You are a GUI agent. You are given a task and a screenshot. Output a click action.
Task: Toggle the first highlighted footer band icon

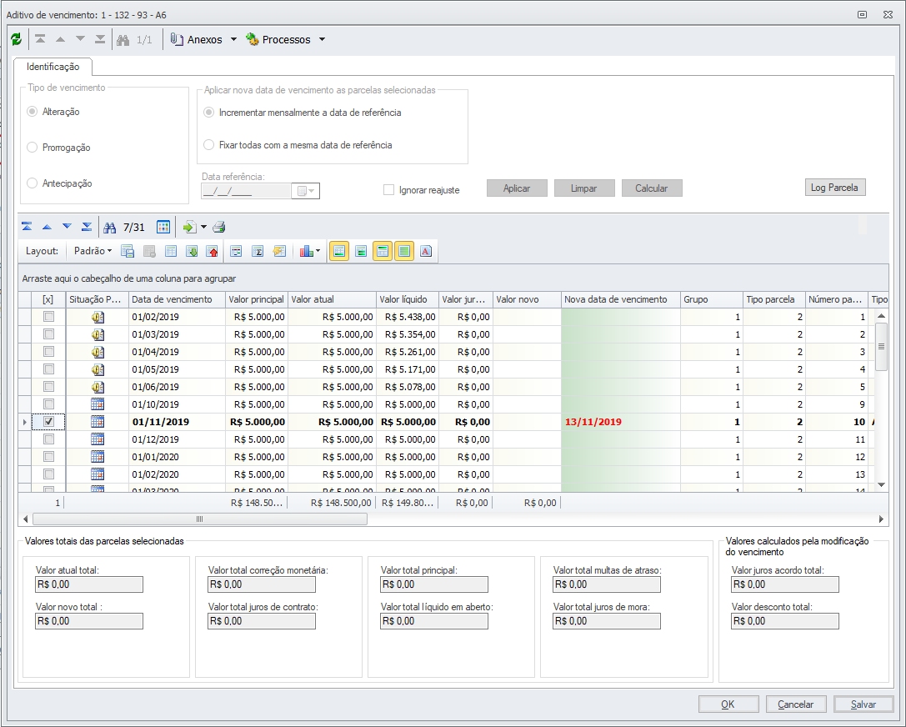[339, 252]
